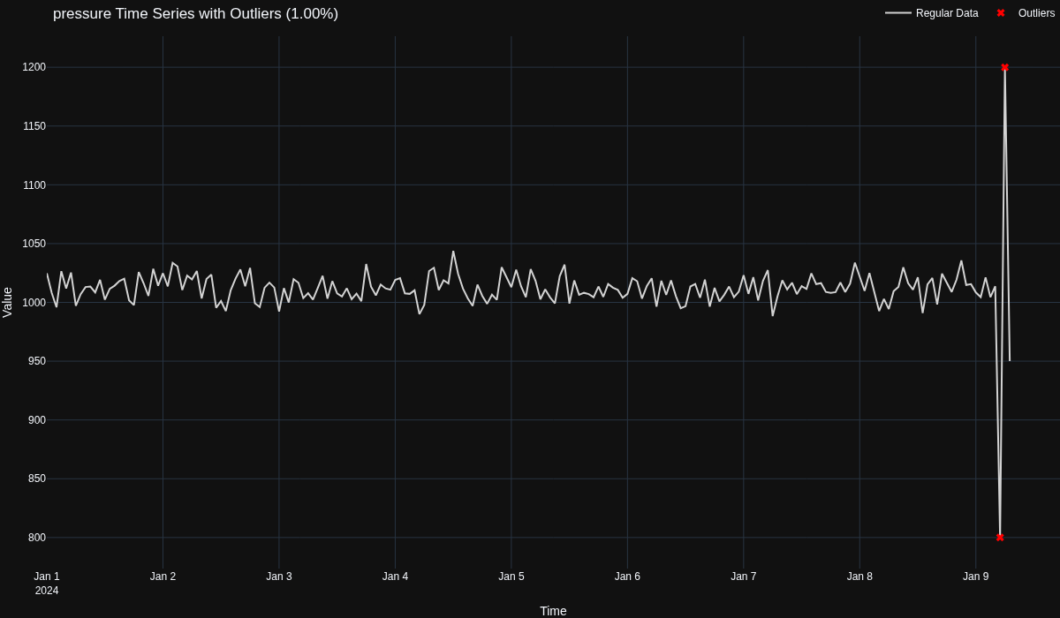Screen dimensions: 1060x618
Task: Click the 900 y-axis tick label
Action: pos(37,419)
